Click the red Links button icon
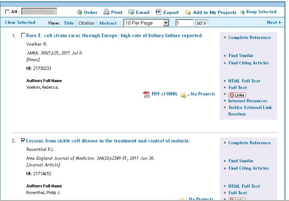289x201 pixels. point(237,95)
